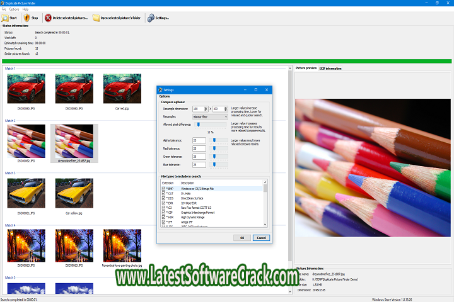This screenshot has height=302, width=454.
Task: Select the DSC00061.JPG yellow car thumbnail
Action: [26, 193]
